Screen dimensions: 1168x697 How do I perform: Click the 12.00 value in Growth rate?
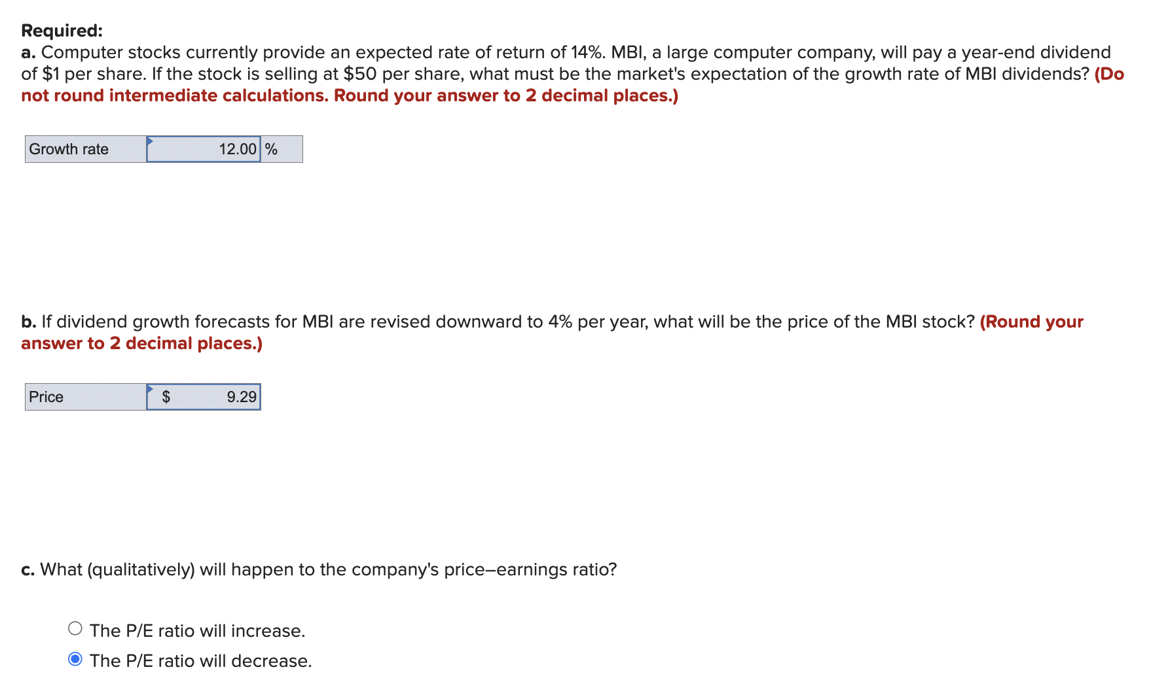(237, 148)
